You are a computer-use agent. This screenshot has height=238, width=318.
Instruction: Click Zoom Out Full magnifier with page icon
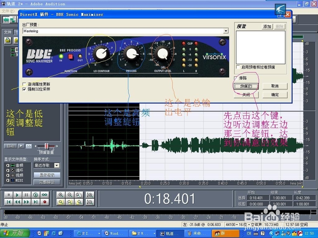tap(79, 195)
